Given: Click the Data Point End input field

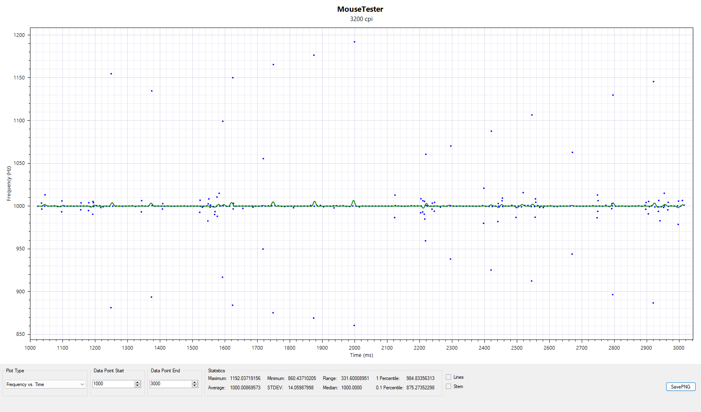Looking at the screenshot, I should (171, 384).
